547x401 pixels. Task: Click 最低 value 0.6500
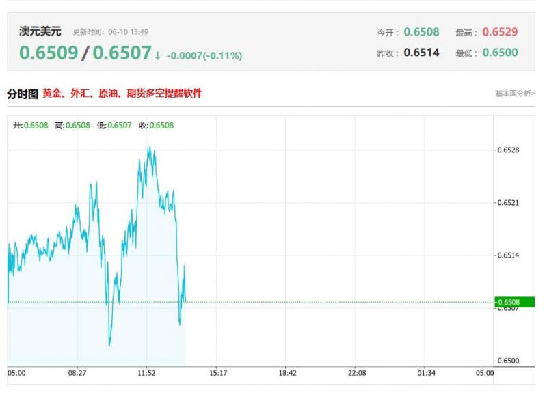tap(500, 52)
